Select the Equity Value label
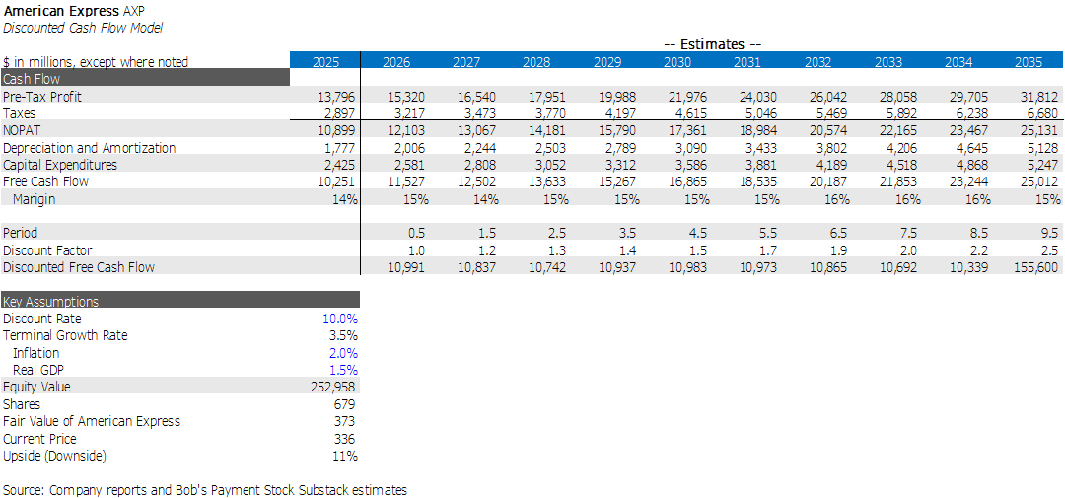This screenshot has height=498, width=1065. click(36, 387)
